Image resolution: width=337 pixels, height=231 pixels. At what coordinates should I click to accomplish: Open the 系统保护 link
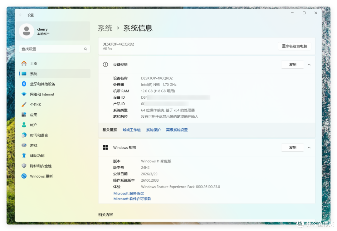point(153,130)
